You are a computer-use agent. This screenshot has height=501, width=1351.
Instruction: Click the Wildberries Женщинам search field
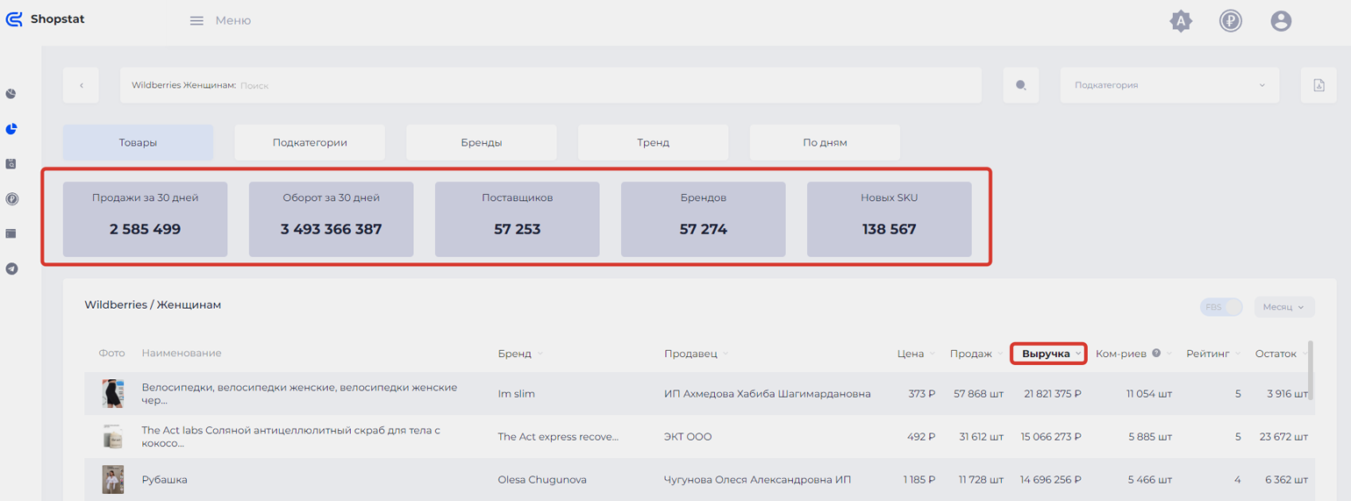pyautogui.click(x=551, y=85)
